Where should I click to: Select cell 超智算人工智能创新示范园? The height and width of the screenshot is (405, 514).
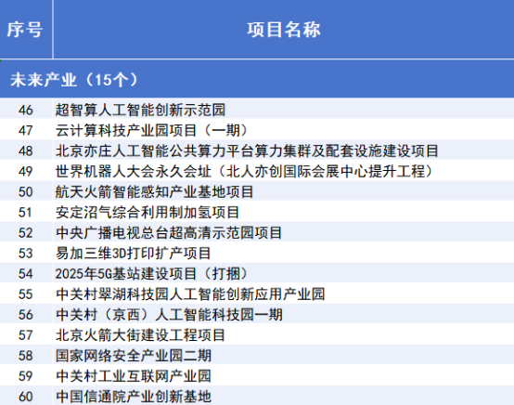(x=284, y=110)
